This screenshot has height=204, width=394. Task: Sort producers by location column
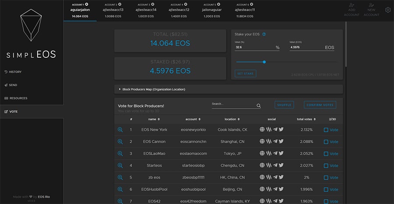pos(231,119)
